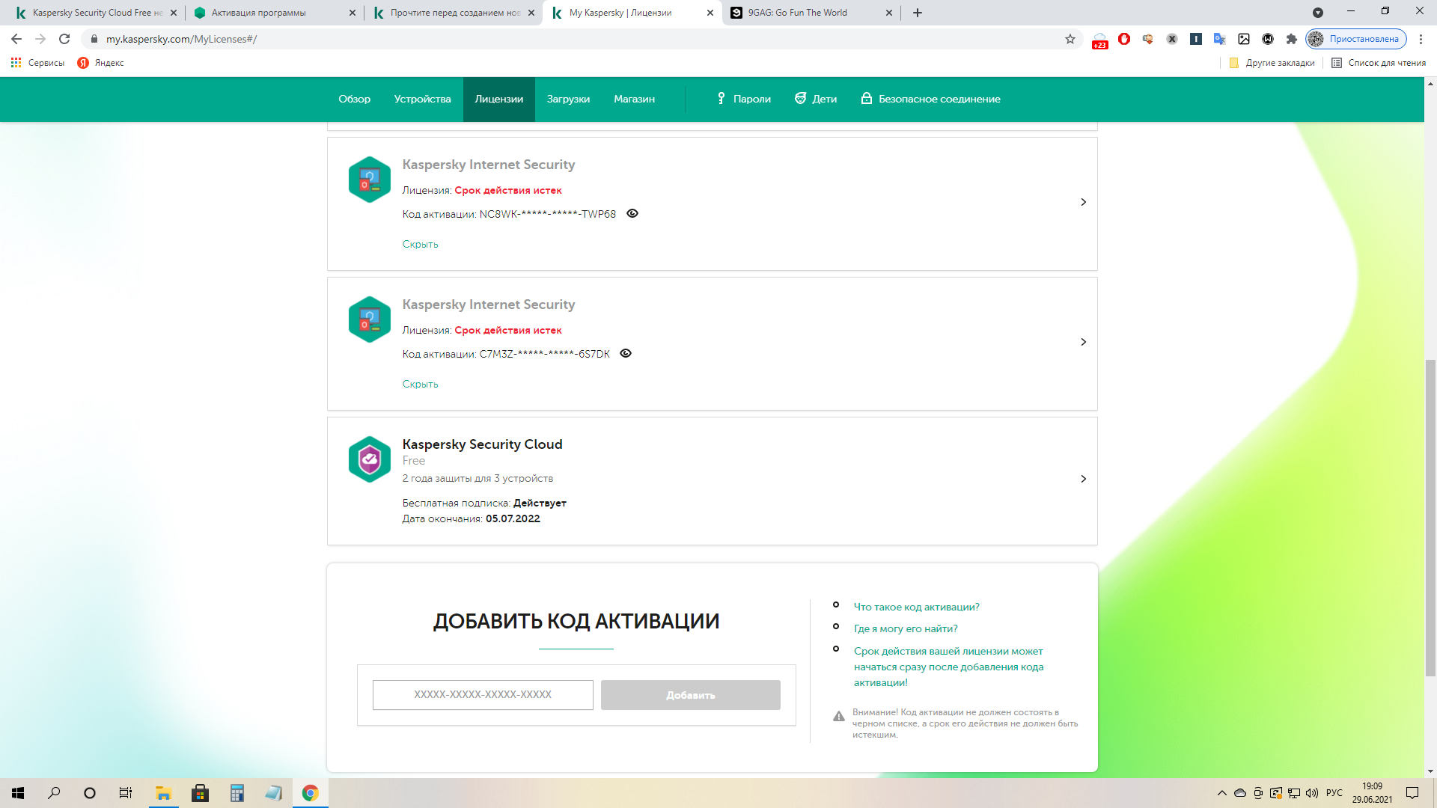This screenshot has height=808, width=1437.
Task: Open Windows search
Action: pyautogui.click(x=54, y=793)
